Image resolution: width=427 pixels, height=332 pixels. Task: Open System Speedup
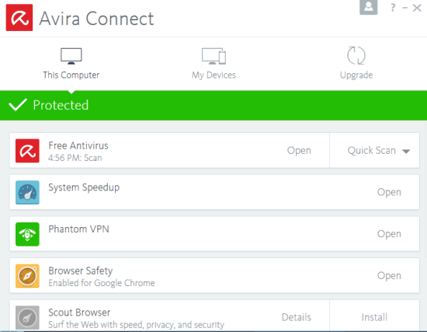click(x=389, y=192)
